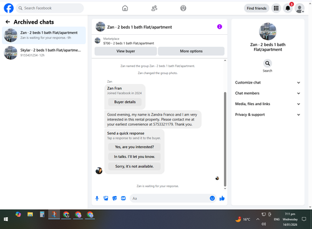
Task: Expand Media, files and links section
Action: 268,104
